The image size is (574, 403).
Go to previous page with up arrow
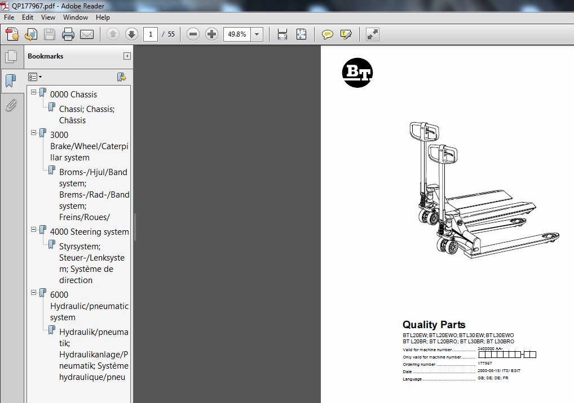(x=113, y=34)
